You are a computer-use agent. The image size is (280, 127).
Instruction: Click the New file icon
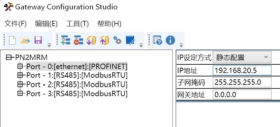click(x=12, y=40)
